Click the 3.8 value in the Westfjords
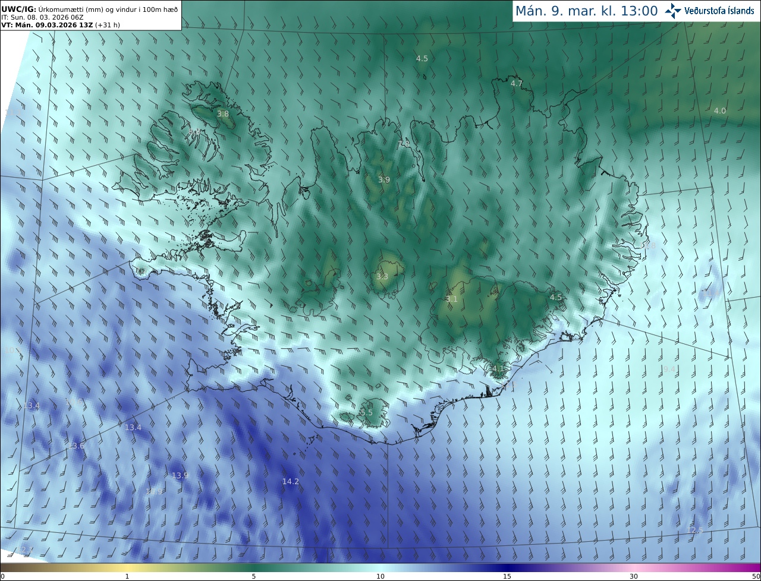761x581 pixels. (x=223, y=113)
